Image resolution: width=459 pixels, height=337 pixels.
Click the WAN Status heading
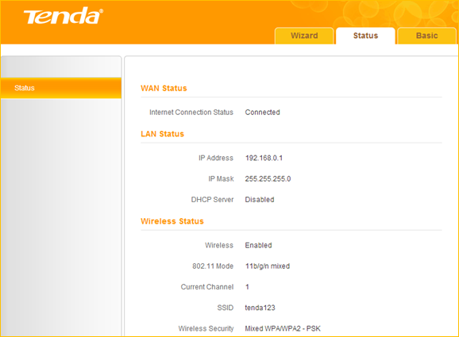[164, 88]
